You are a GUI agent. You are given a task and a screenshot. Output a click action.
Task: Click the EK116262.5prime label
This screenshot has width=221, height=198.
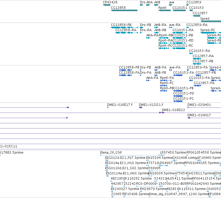[137, 179]
